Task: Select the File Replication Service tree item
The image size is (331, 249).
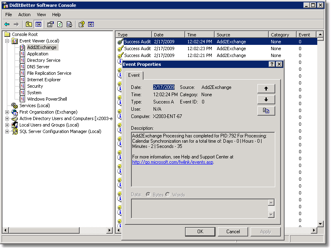Action: point(49,73)
